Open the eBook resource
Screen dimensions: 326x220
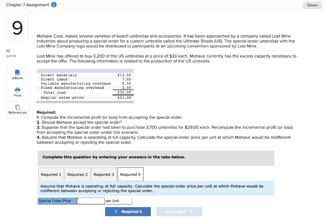pyautogui.click(x=18, y=75)
